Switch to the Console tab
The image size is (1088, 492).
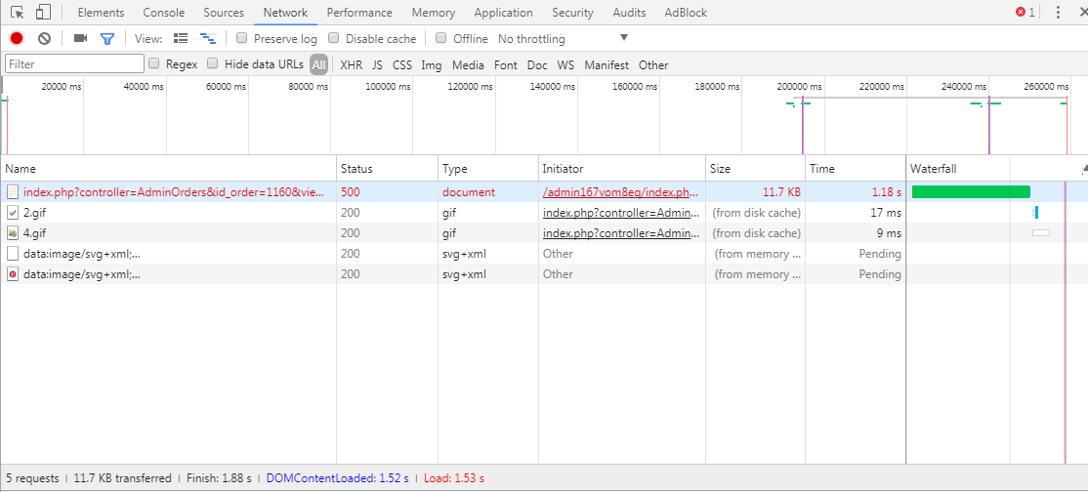click(163, 13)
